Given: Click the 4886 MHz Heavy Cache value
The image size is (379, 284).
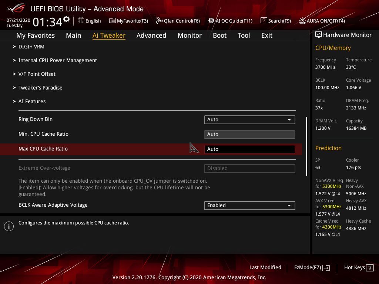Looking at the screenshot, I should [x=356, y=229].
